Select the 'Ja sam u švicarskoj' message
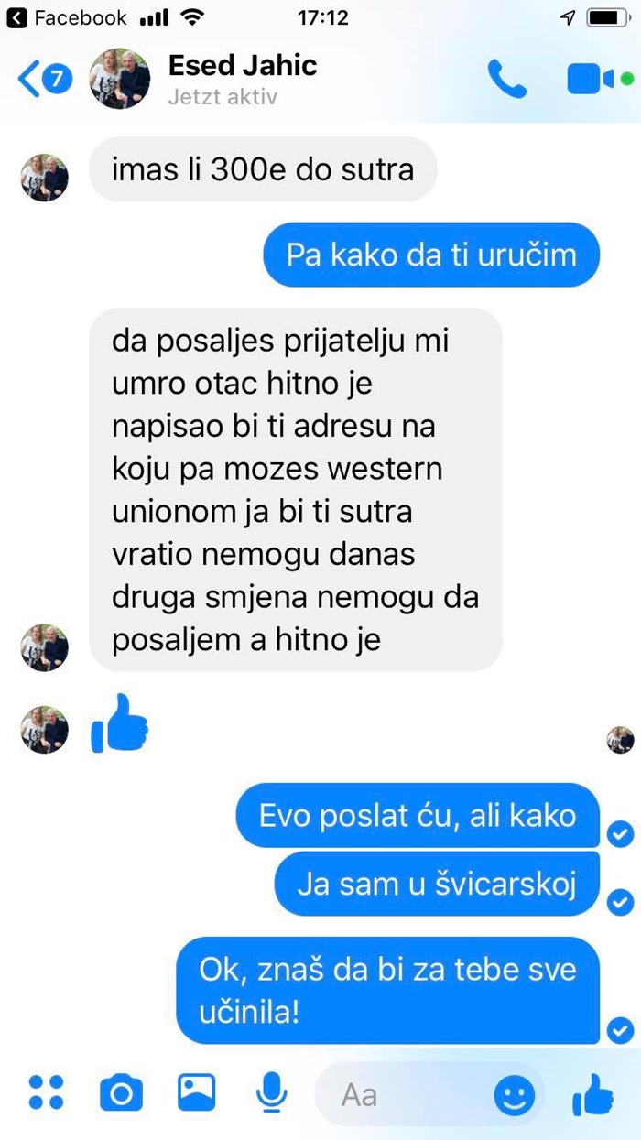The height and width of the screenshot is (1140, 641). coord(437,884)
